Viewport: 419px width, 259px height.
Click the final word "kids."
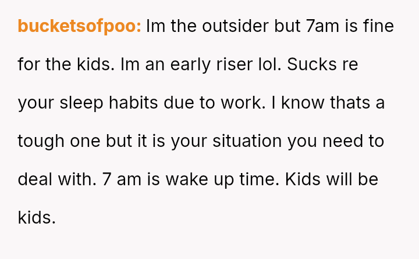37,217
